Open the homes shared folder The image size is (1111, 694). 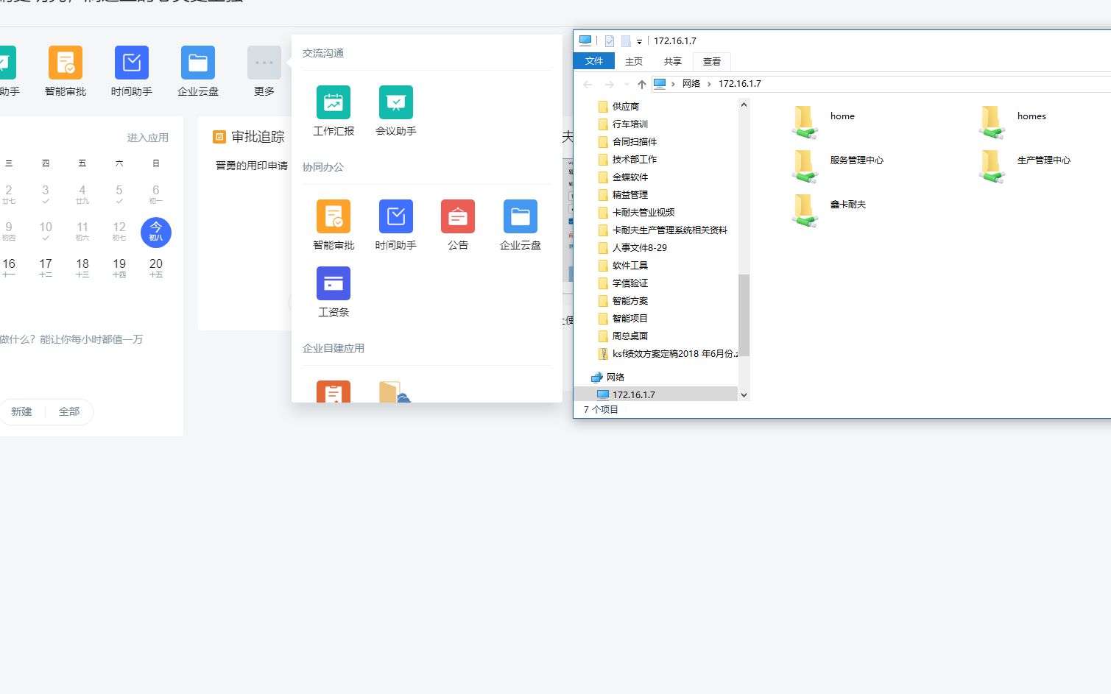[x=1012, y=121]
